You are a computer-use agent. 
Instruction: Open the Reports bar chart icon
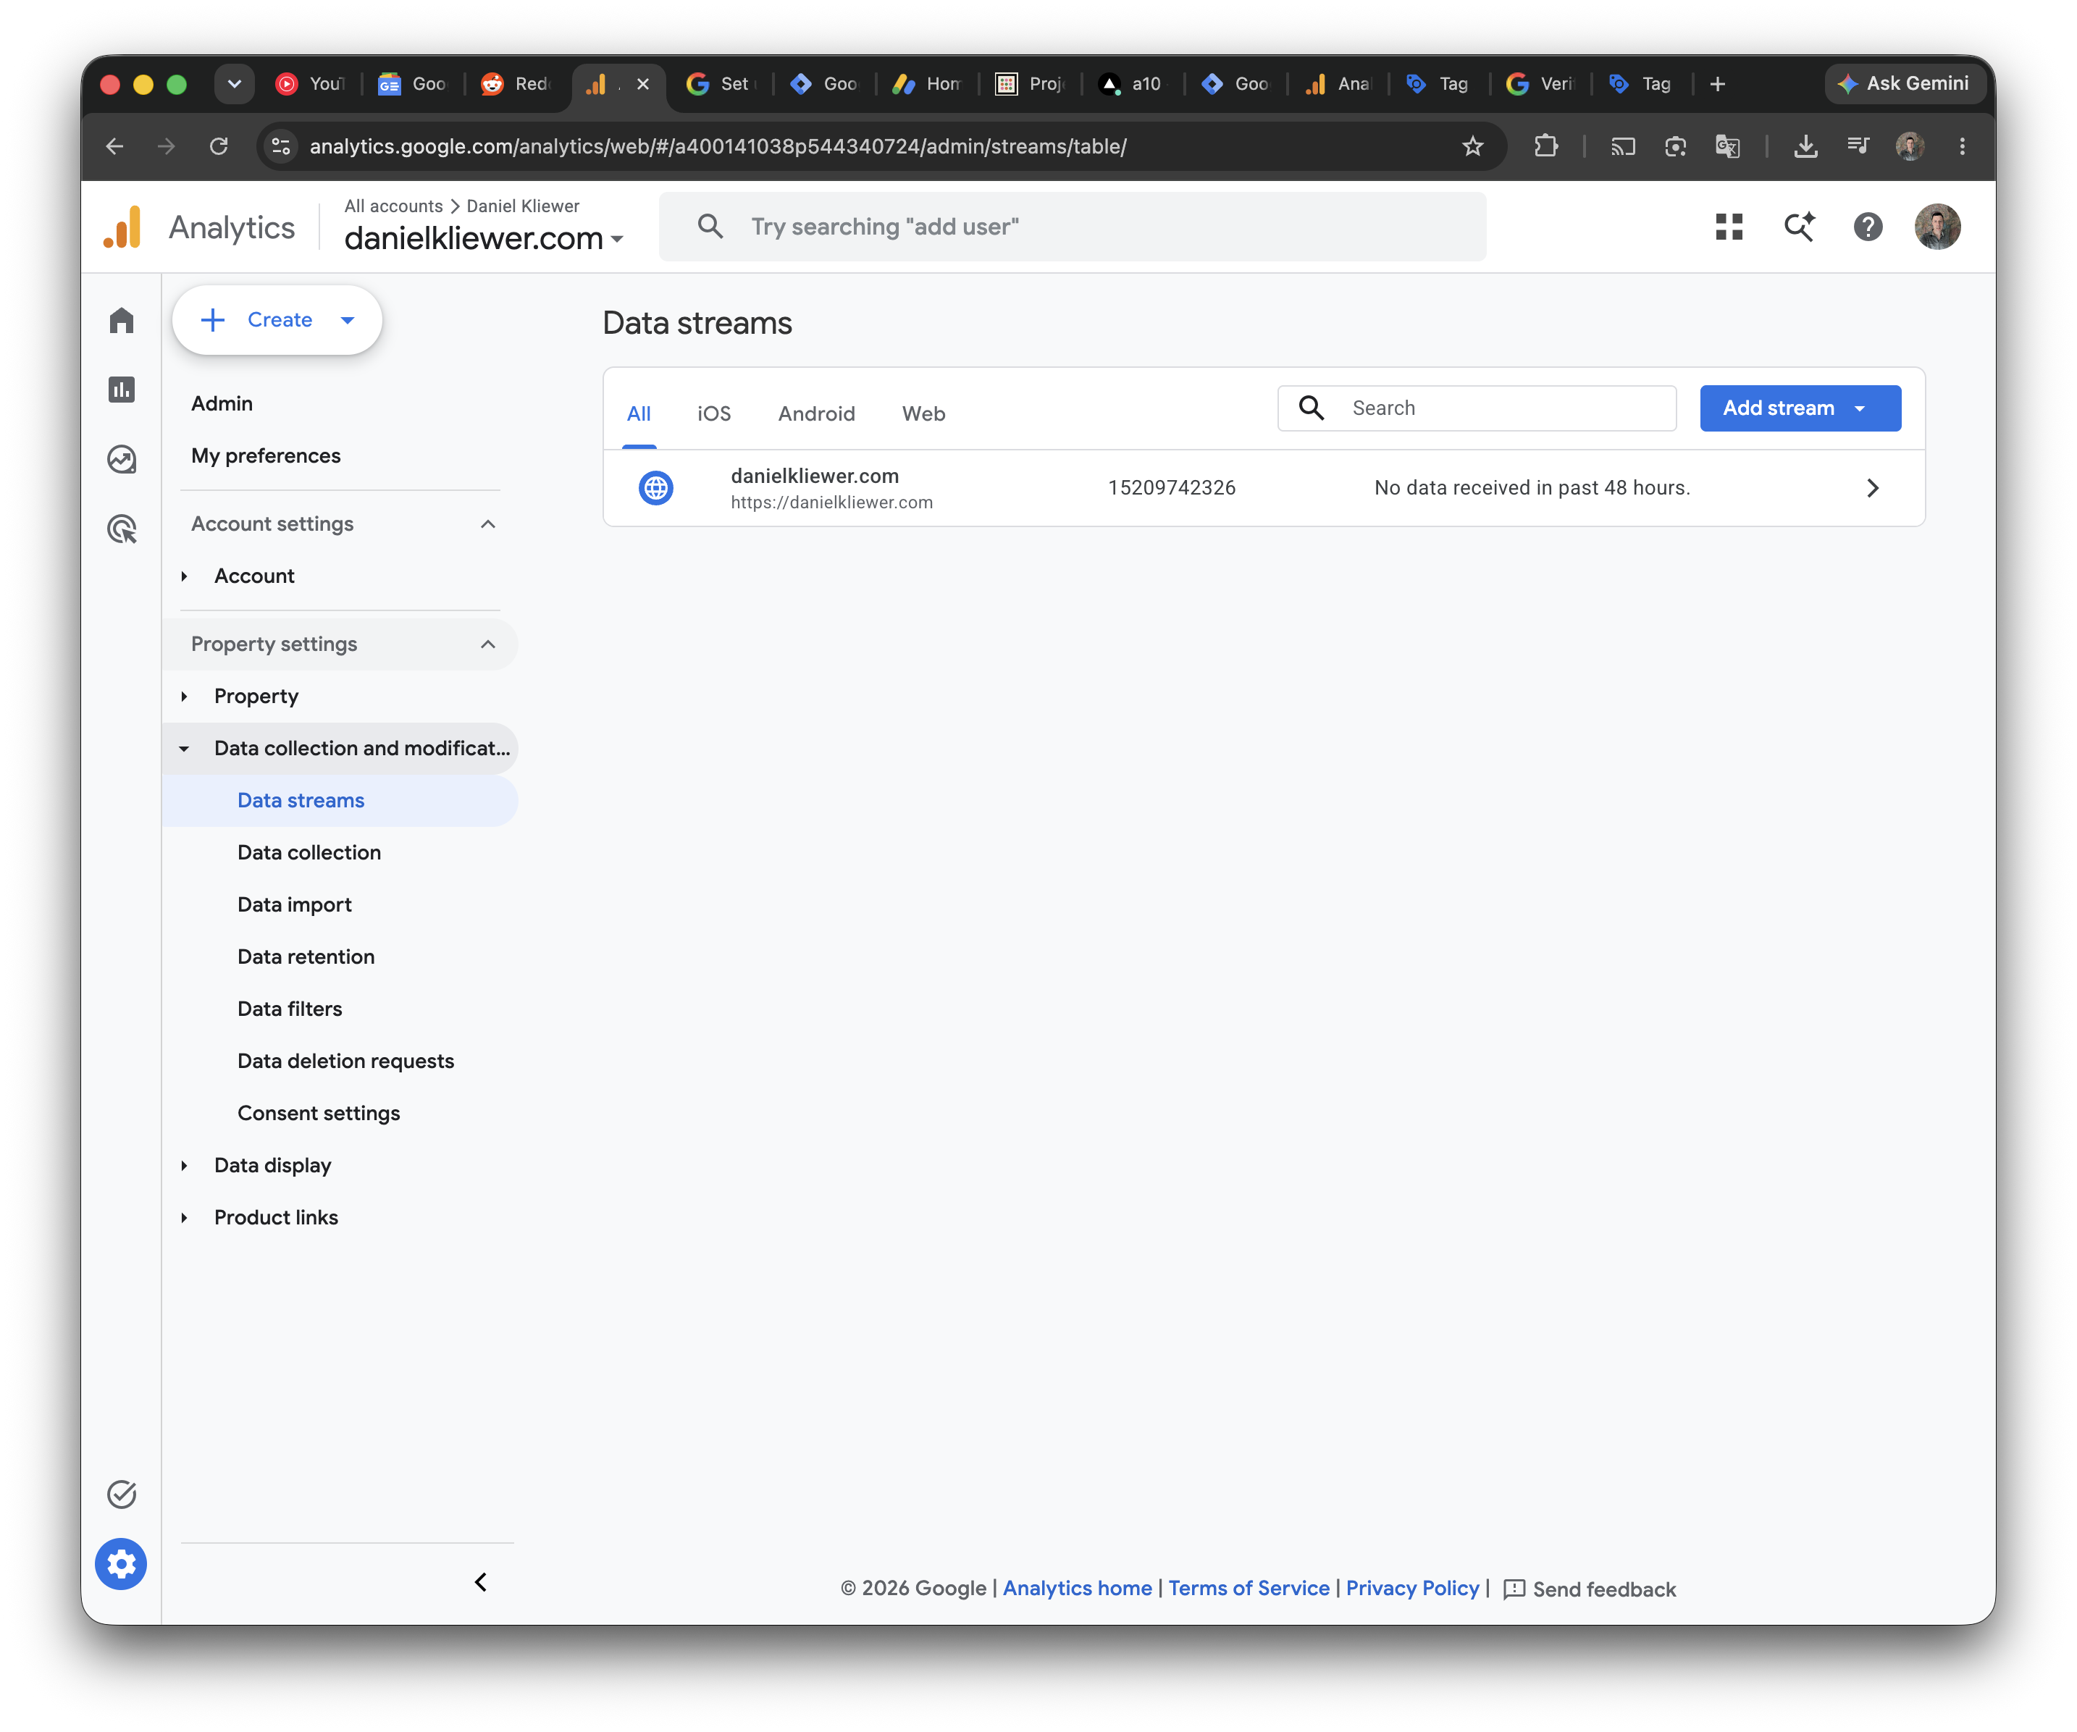(122, 390)
